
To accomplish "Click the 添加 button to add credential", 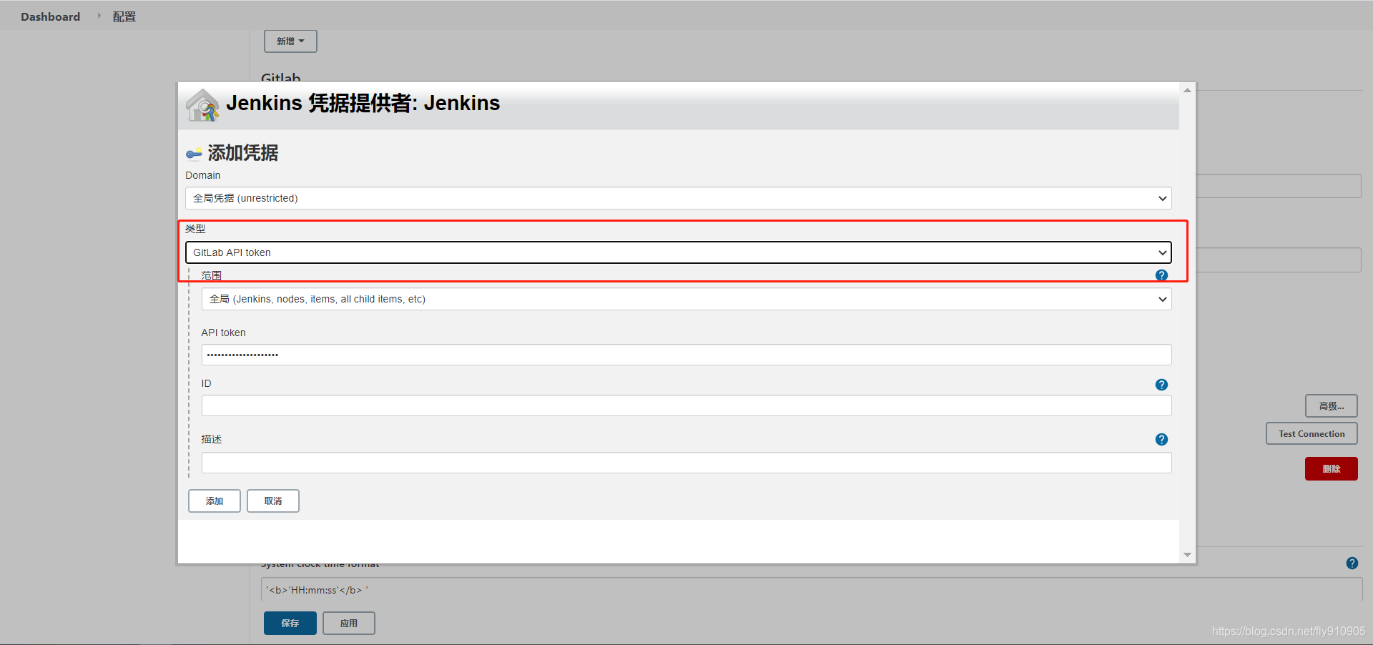I will tap(215, 501).
